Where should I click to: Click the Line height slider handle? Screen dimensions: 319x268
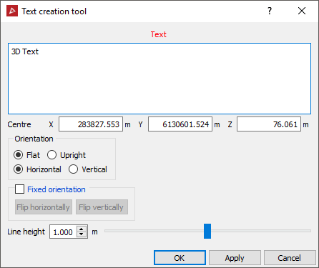pos(207,231)
